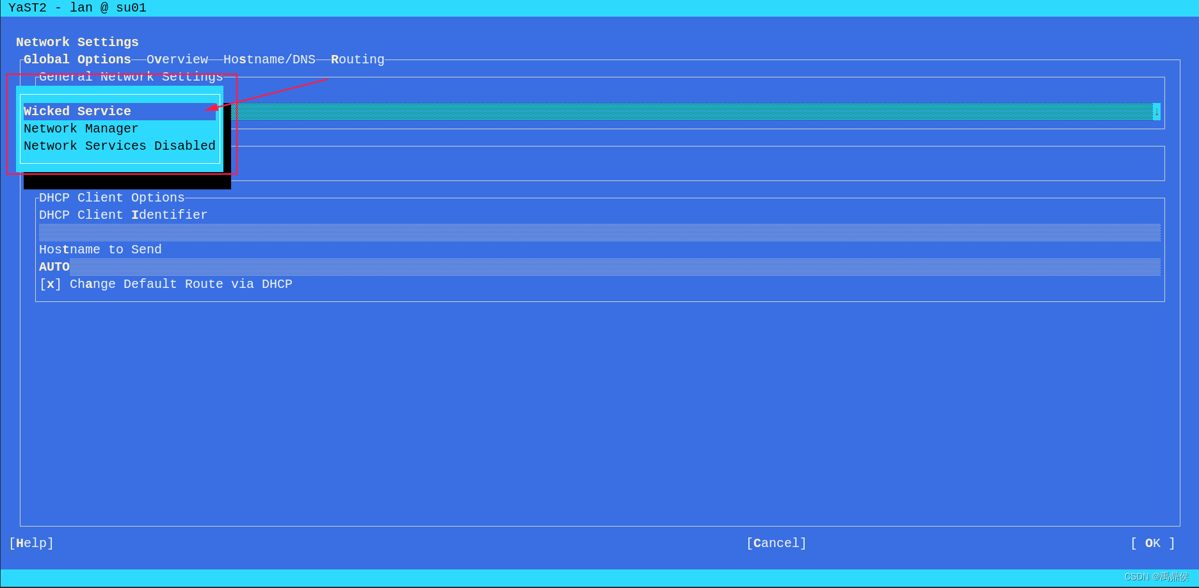Click the Hostname to Send field with AUTO

coord(600,267)
